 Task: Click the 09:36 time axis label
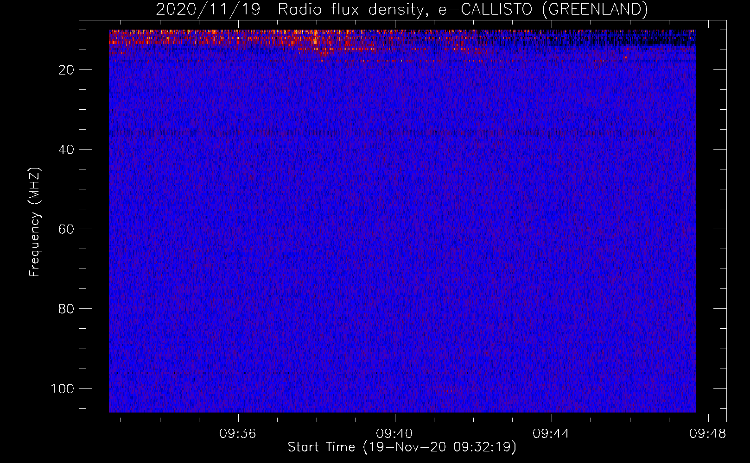pos(238,434)
